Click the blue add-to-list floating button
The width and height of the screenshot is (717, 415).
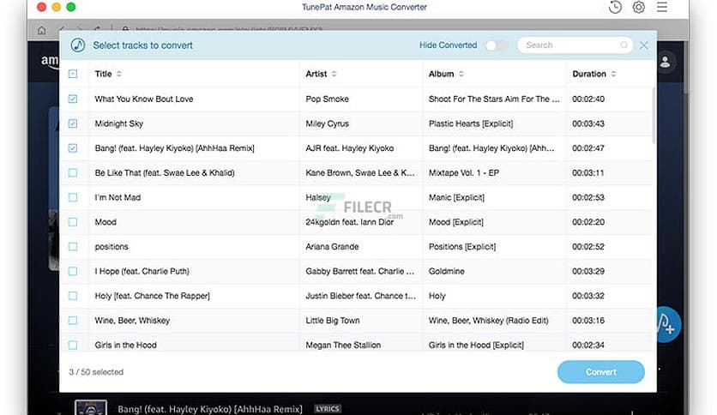(x=668, y=324)
